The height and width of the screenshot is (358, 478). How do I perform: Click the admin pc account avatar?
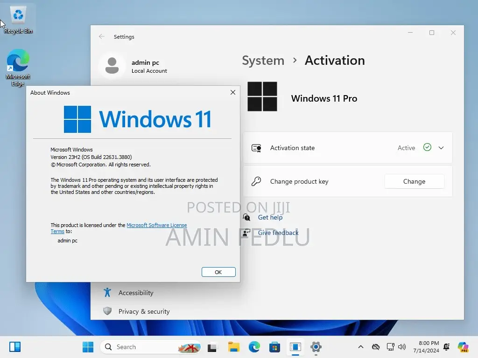point(112,66)
